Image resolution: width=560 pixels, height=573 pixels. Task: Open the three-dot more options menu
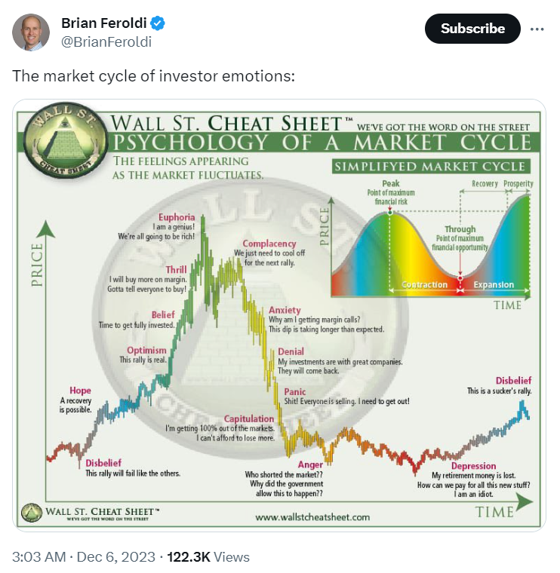tap(537, 29)
